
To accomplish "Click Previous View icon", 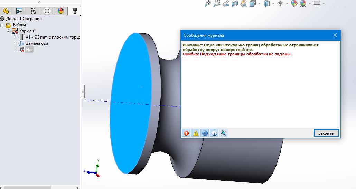I will click(x=226, y=3).
